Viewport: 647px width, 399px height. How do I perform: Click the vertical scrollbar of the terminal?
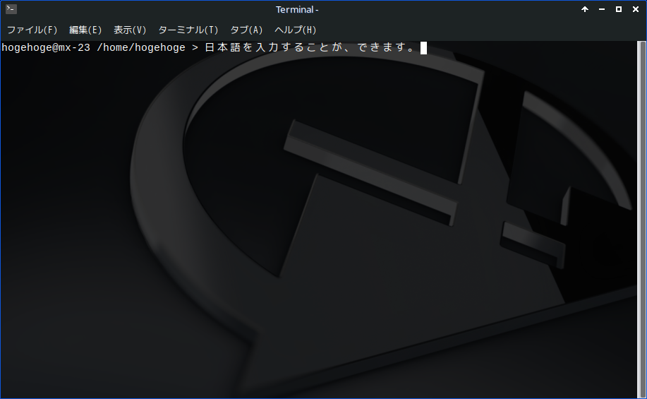(x=641, y=220)
